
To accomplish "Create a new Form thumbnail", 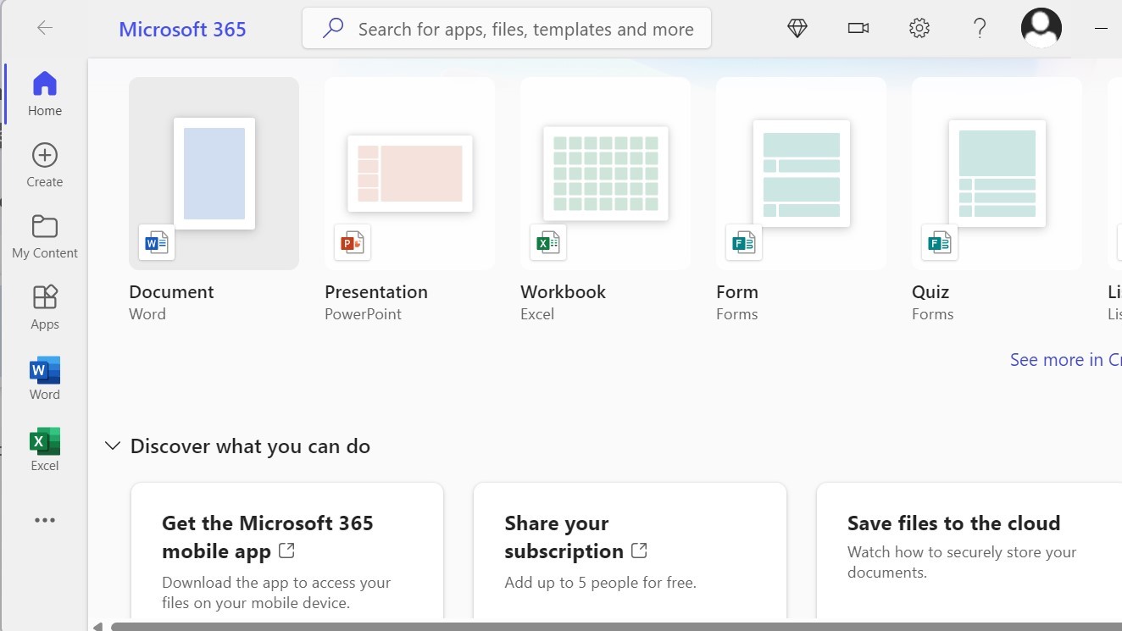I will point(801,174).
